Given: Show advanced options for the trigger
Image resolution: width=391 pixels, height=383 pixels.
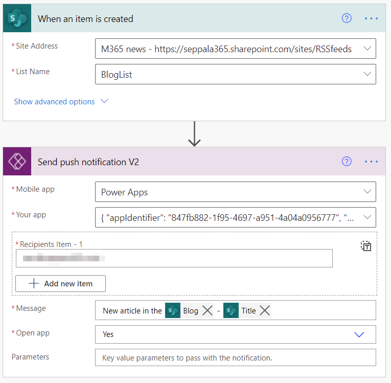Looking at the screenshot, I should coord(61,102).
